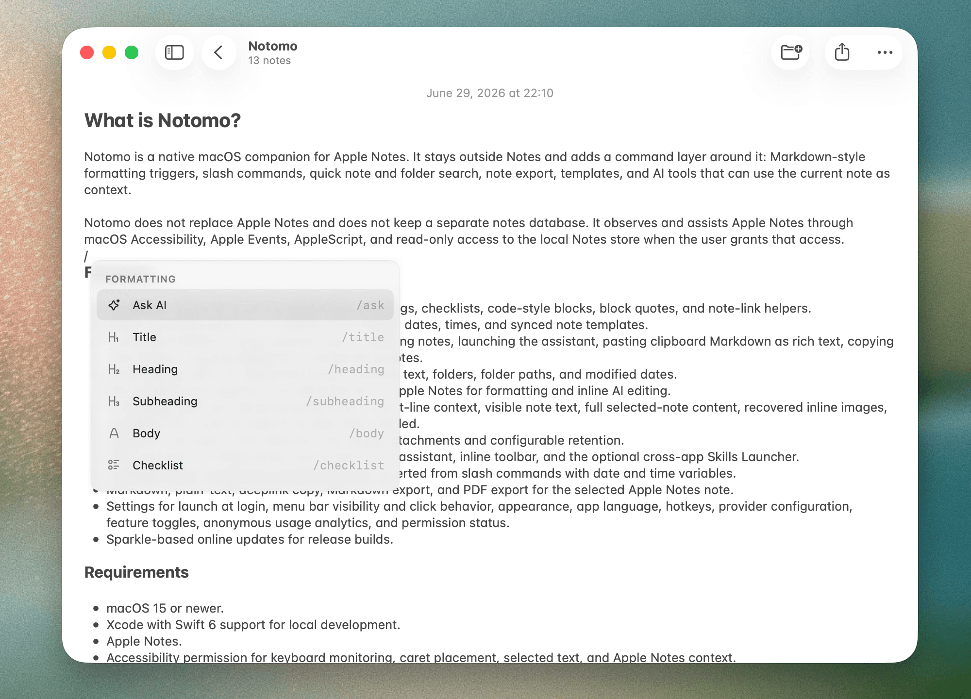
Task: Choose Ask AI from slash menu
Action: [245, 305]
